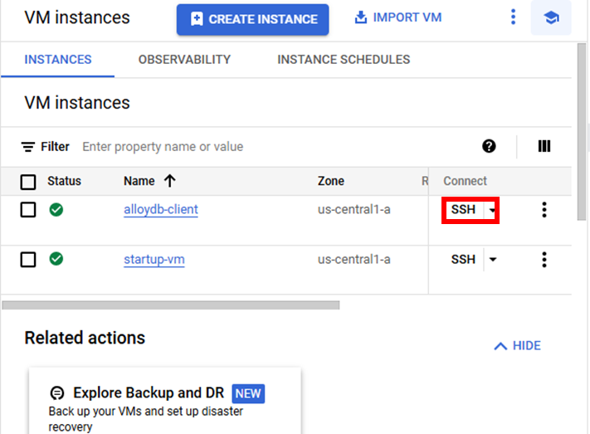Viewport: 590px width, 434px height.
Task: Open the startup-vm instance link
Action: click(x=154, y=260)
